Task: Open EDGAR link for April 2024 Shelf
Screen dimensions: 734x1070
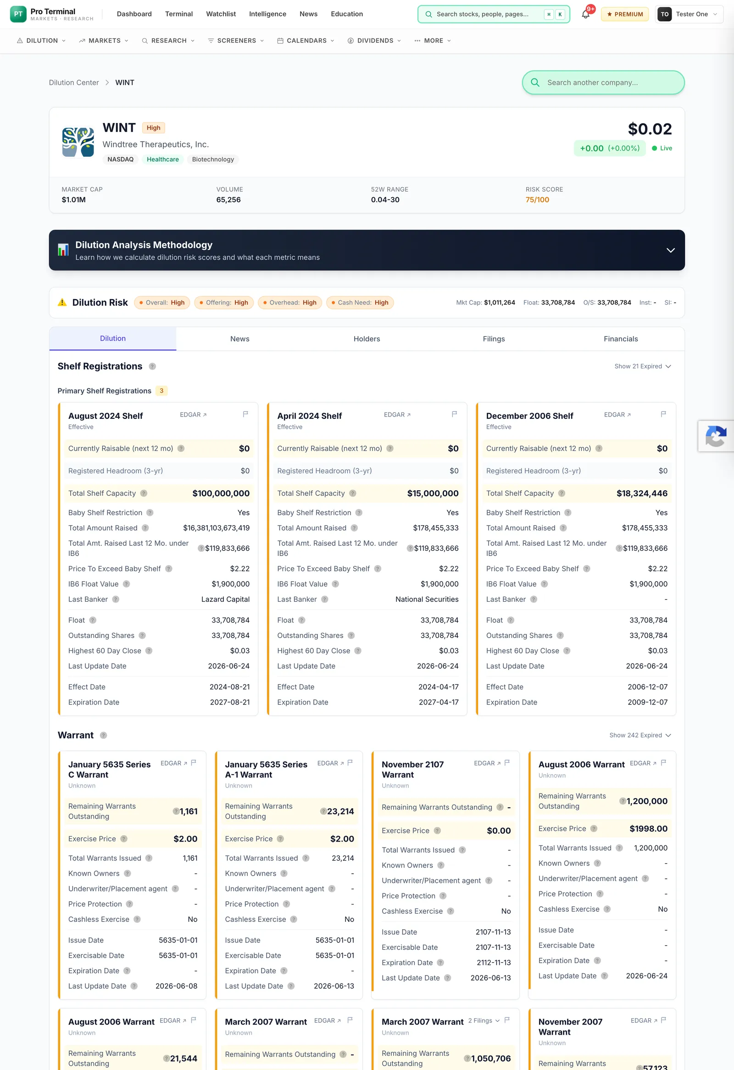Action: pos(397,414)
